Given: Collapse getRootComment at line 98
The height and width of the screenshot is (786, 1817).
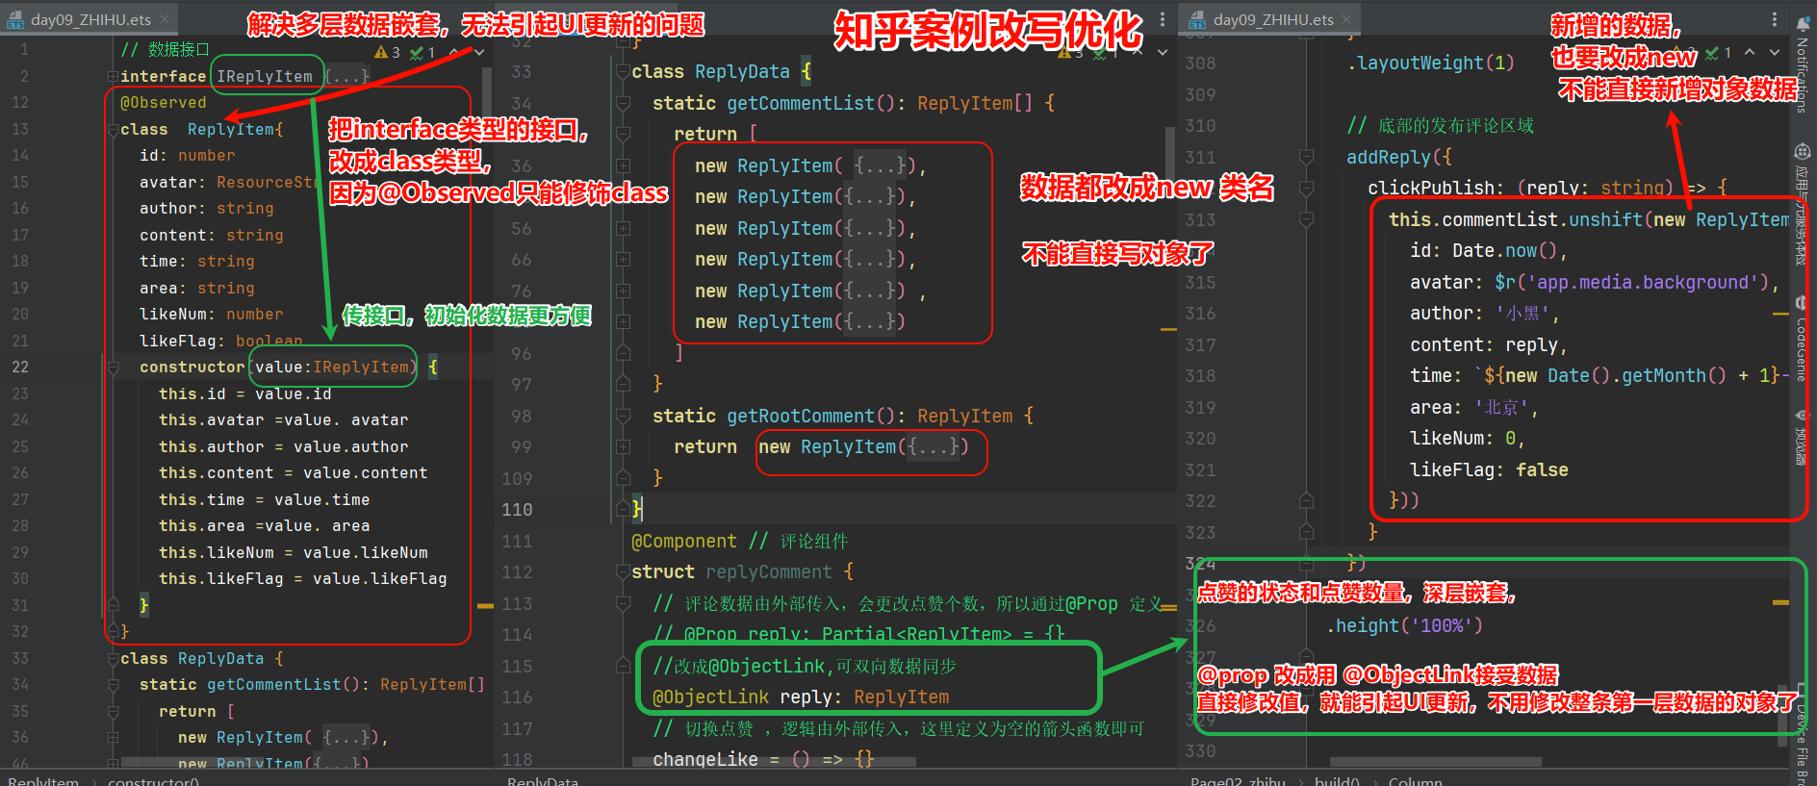Looking at the screenshot, I should tap(623, 416).
